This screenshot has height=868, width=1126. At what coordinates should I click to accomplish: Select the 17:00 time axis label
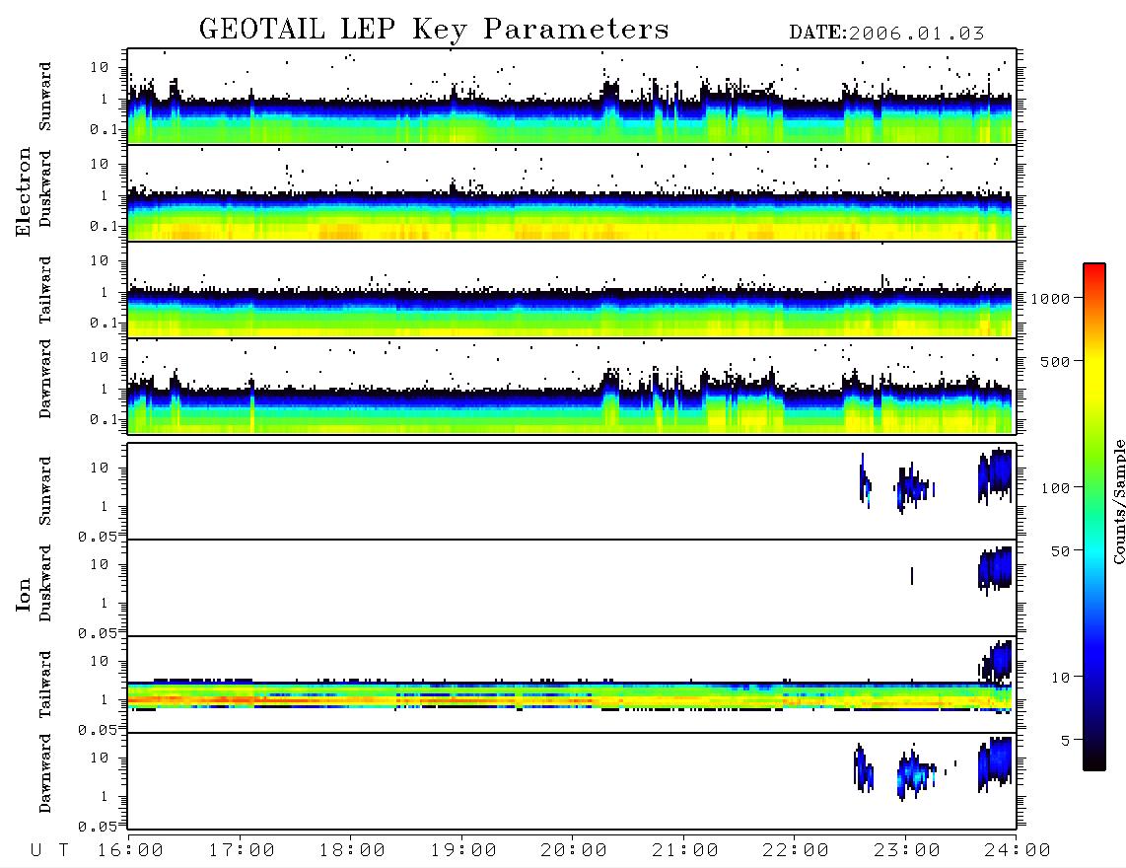[242, 850]
